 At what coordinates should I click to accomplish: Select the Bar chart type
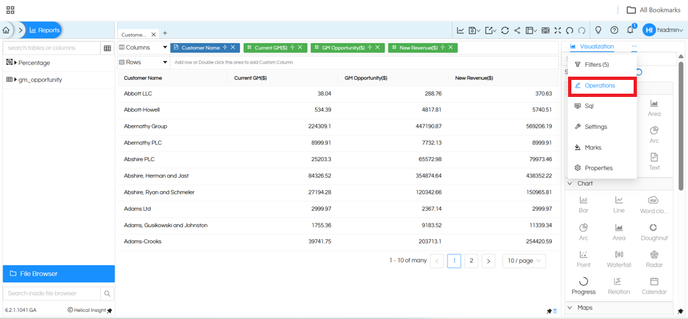pos(584,205)
